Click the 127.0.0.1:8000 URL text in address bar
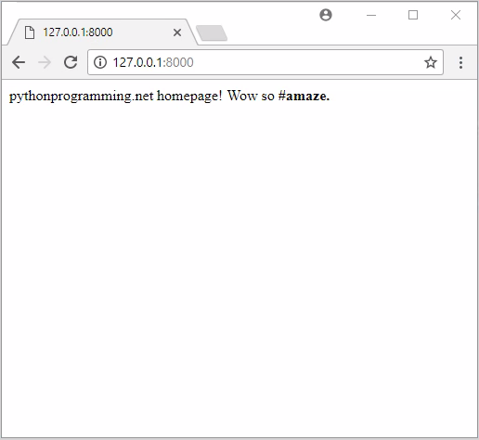The image size is (479, 440). click(153, 62)
